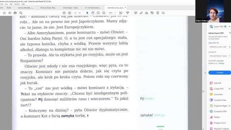The image size is (231, 130).
Task: Go to the next page using the down arrow
Action: (70, 13)
